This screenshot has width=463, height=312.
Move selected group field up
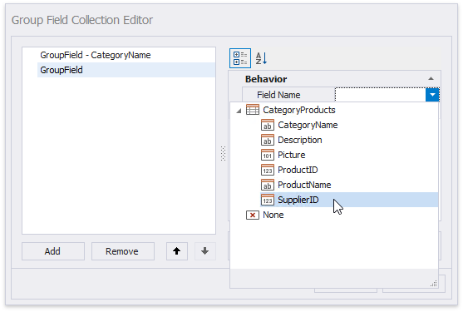point(176,251)
